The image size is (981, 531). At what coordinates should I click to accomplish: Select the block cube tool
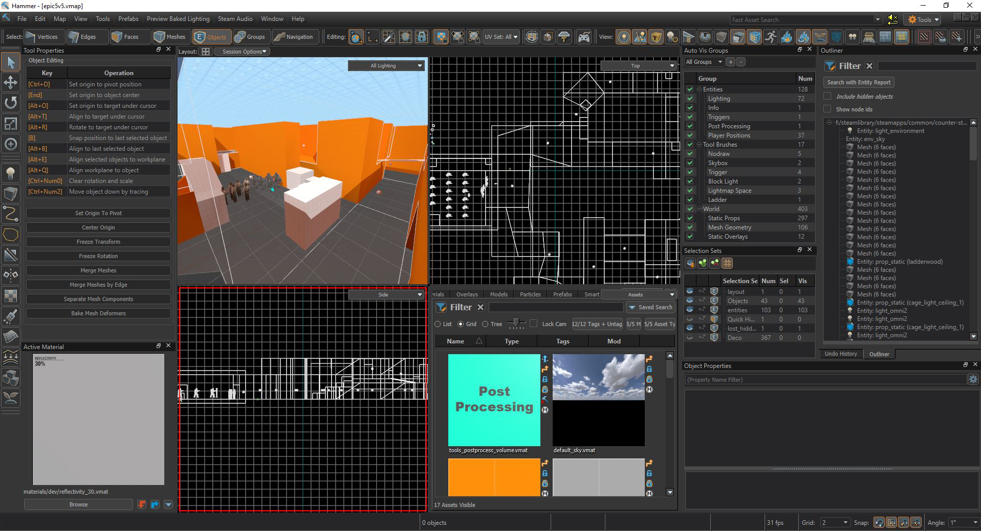[x=11, y=194]
